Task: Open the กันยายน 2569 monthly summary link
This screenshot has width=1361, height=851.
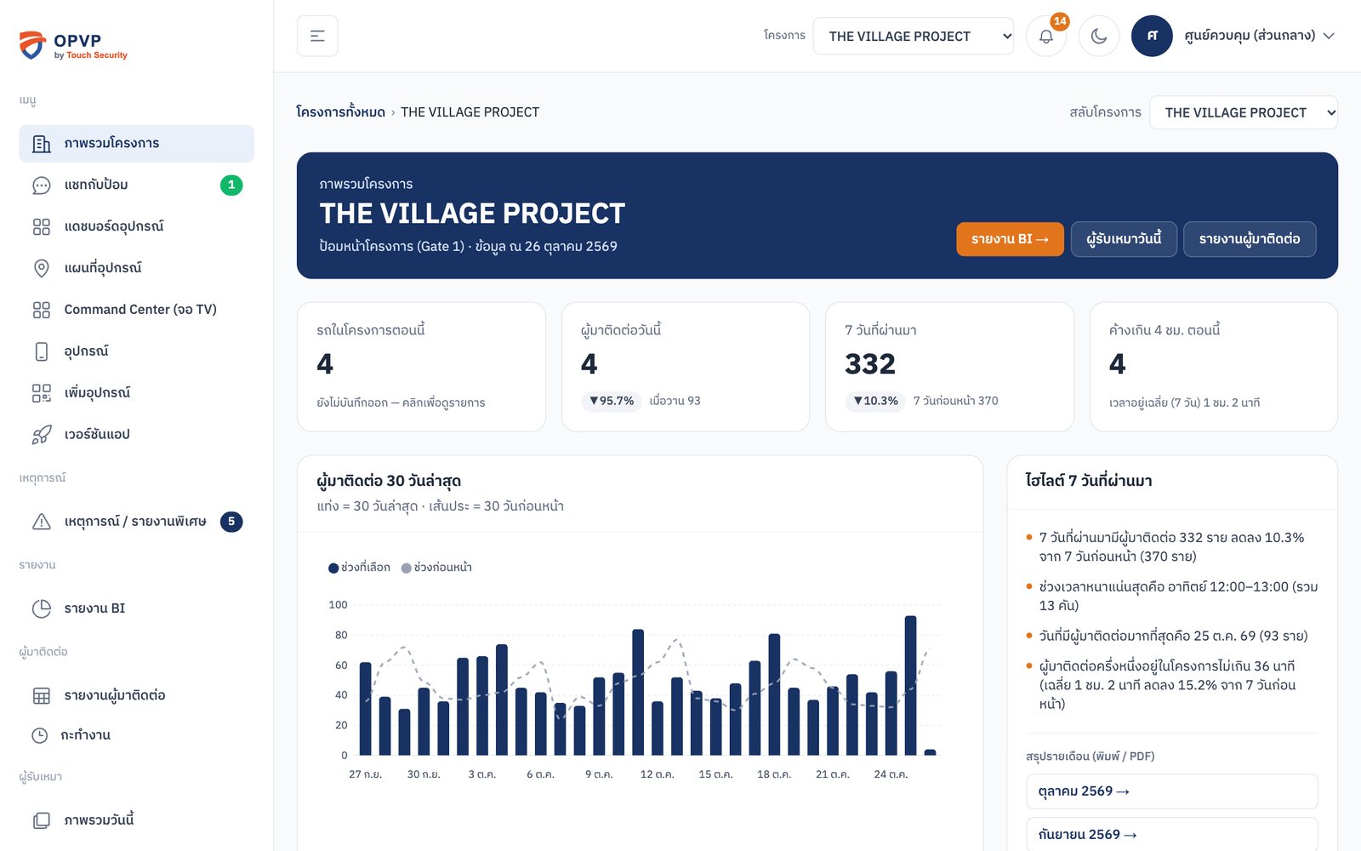Action: (1171, 835)
